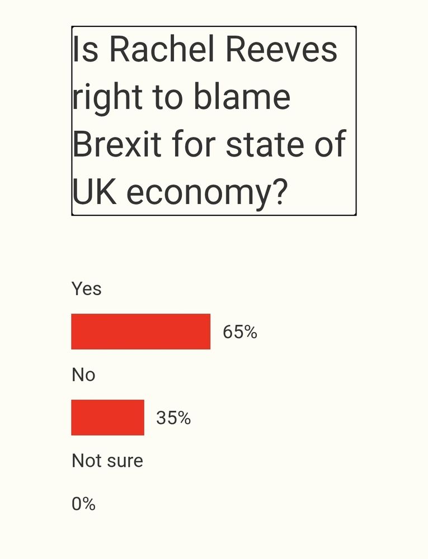Viewport: 428px width, 559px height.
Task: Click the word "state" in the heading
Action: [x=265, y=144]
